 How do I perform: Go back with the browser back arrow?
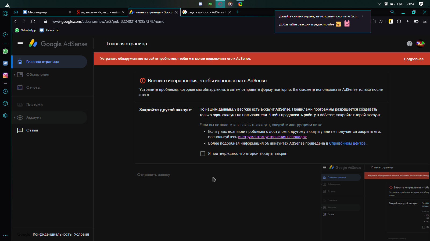tap(16, 21)
